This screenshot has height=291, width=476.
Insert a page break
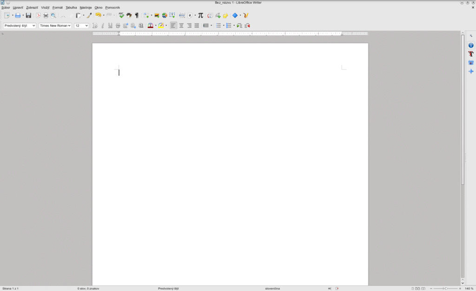(x=182, y=15)
